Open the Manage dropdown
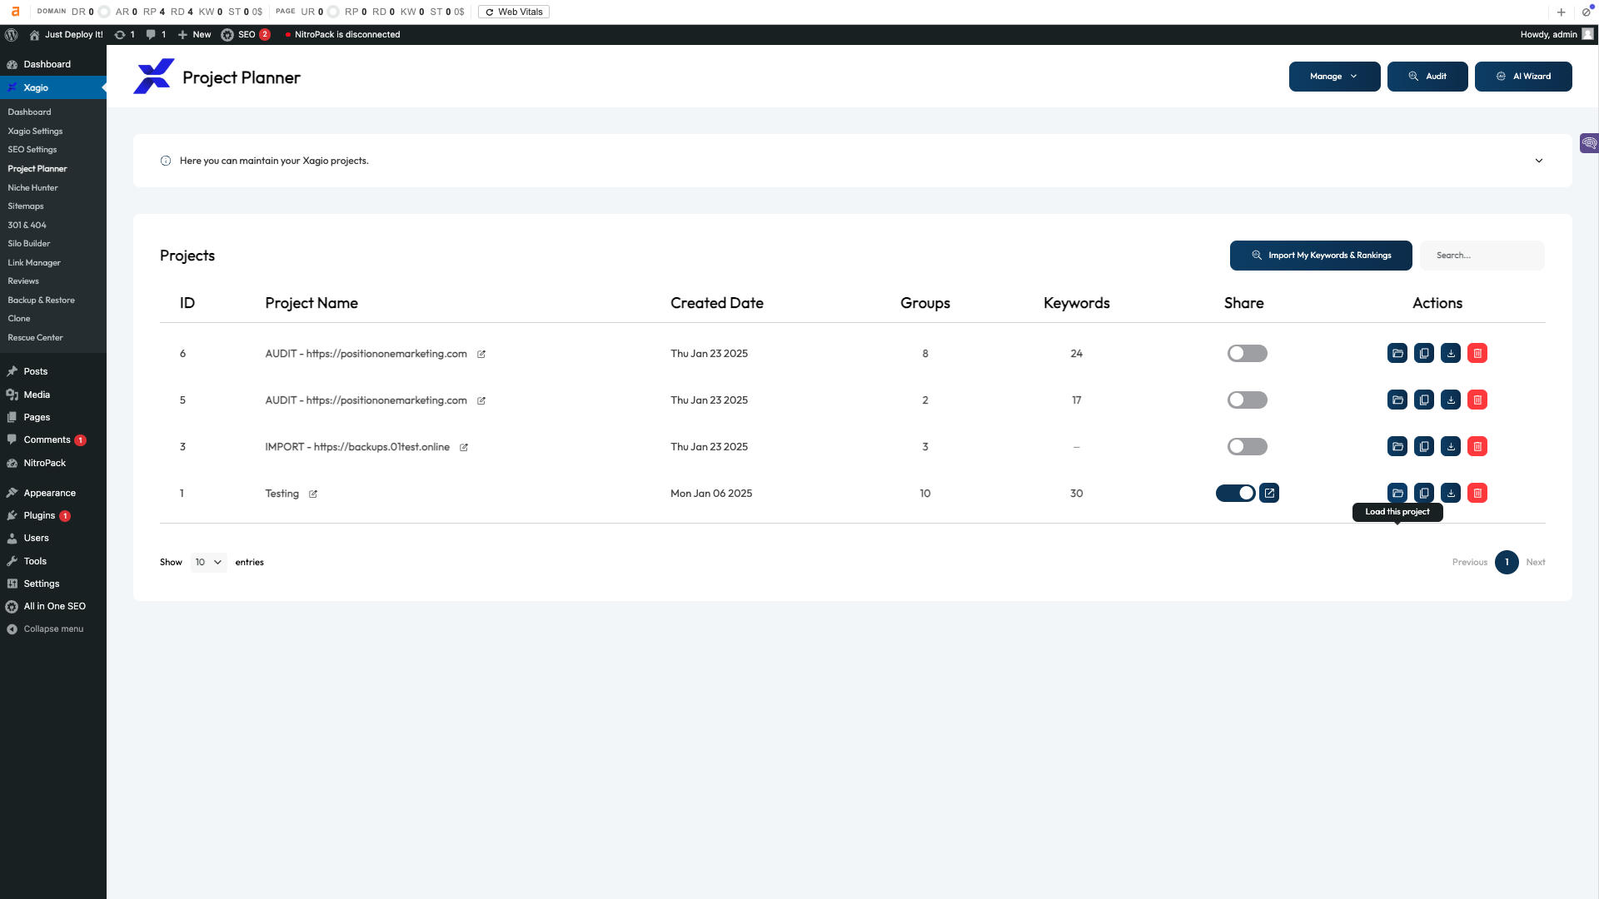The width and height of the screenshot is (1599, 899). (x=1334, y=77)
